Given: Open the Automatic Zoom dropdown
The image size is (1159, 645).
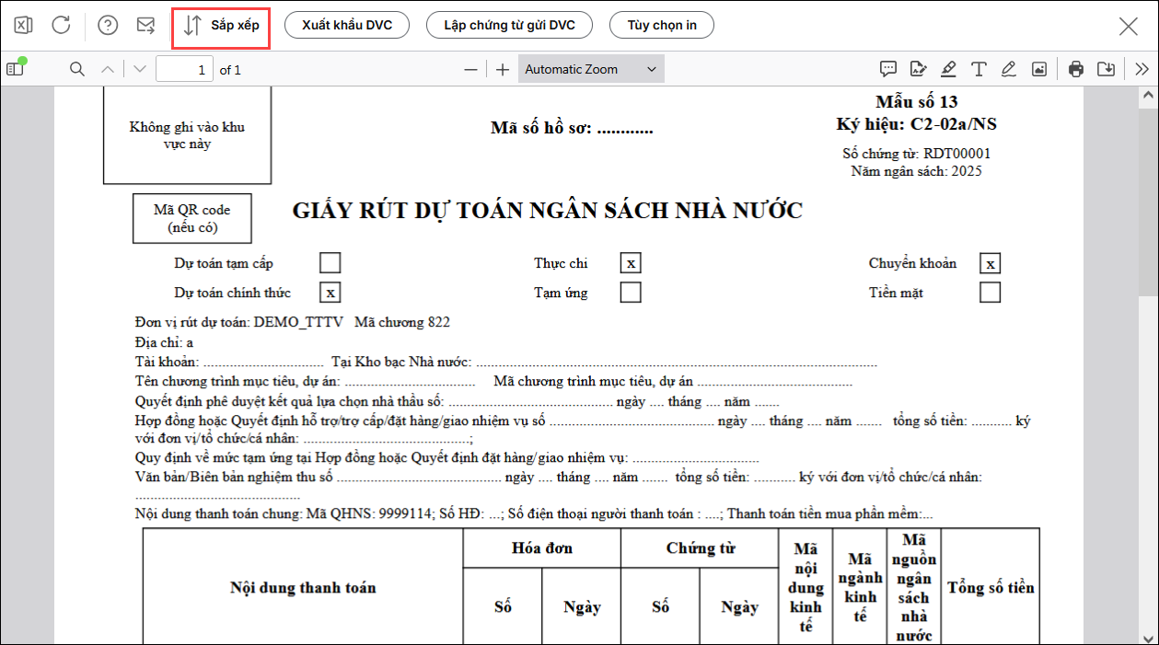Looking at the screenshot, I should click(590, 69).
